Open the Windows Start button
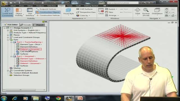Viewport: 180px width, 101px height. (x=4, y=98)
